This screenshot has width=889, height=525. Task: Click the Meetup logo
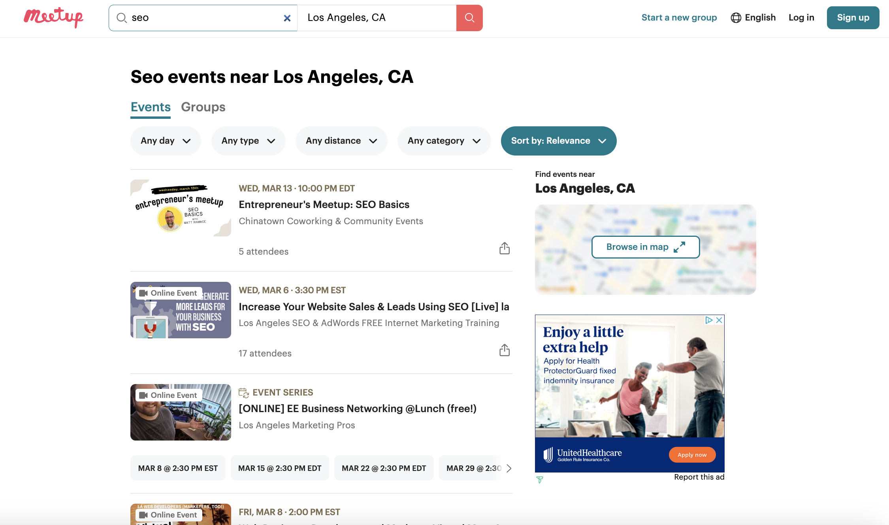point(53,17)
